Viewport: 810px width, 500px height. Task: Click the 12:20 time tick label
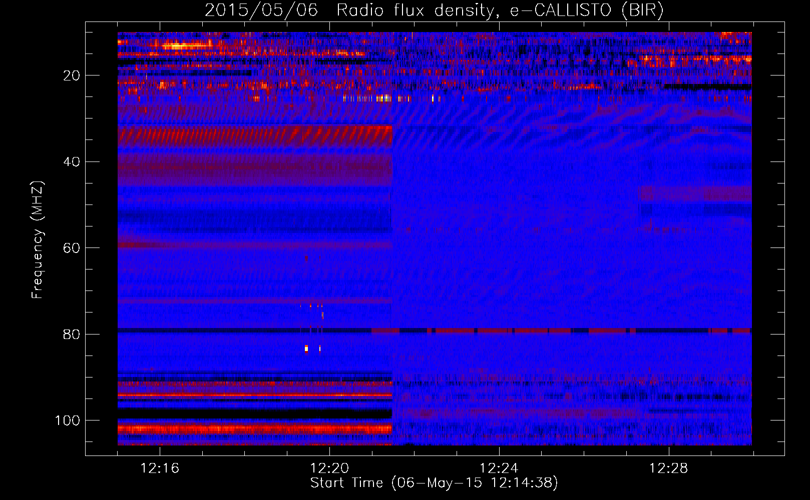[329, 468]
